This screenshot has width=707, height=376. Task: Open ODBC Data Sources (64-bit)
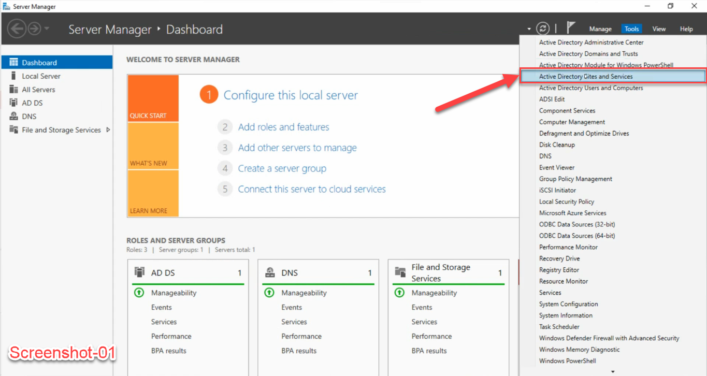(613, 236)
